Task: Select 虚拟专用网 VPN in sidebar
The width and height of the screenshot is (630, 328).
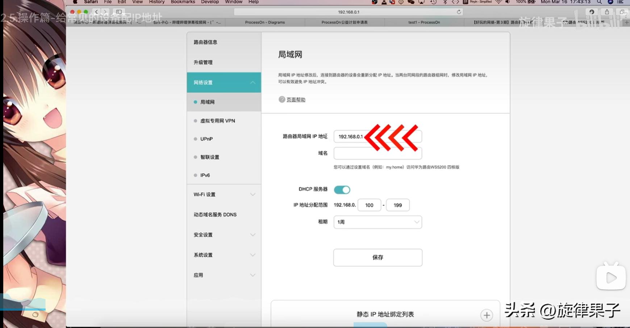Action: point(217,121)
